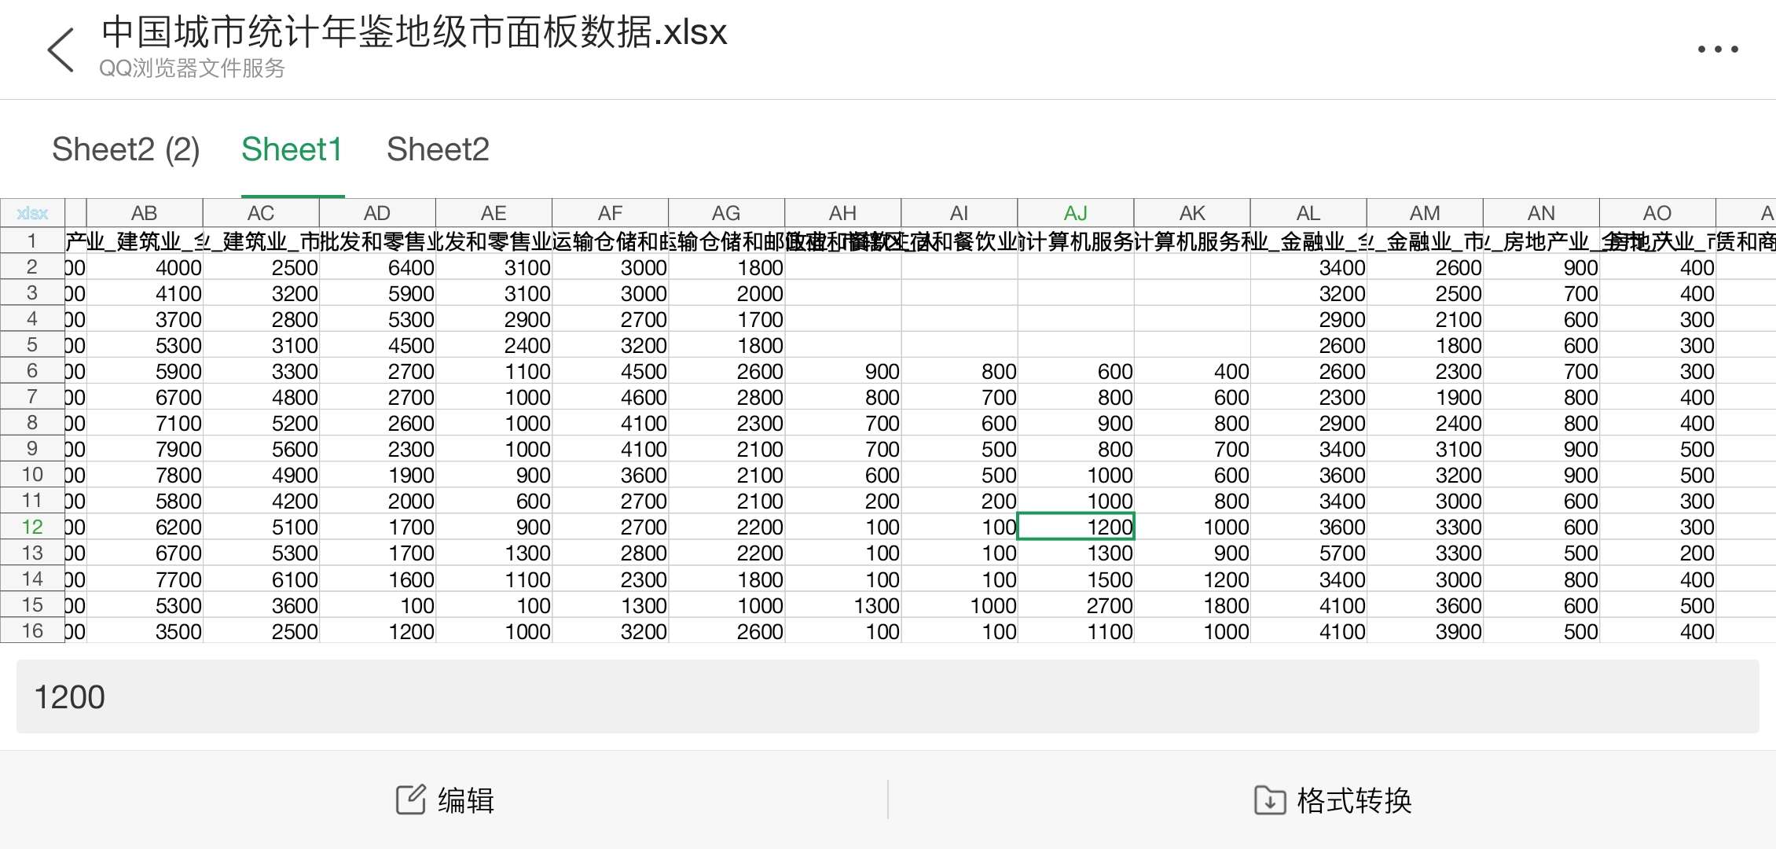Click cell with value 5700 in column AL
1776x849 pixels.
click(1308, 553)
